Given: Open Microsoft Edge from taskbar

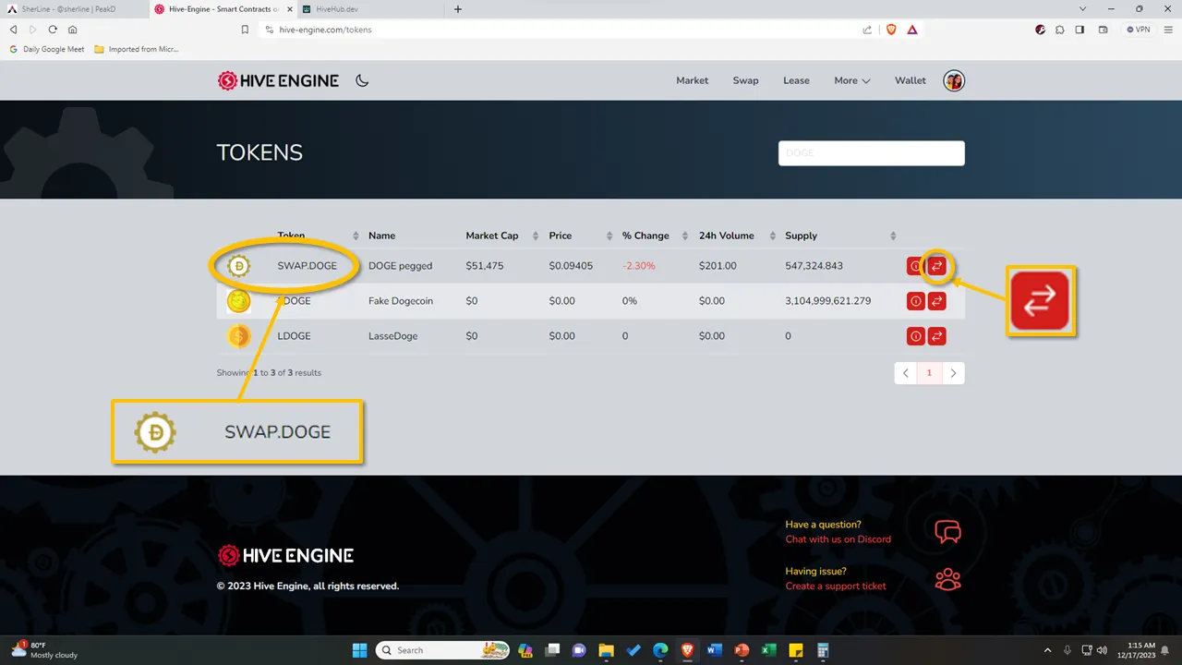Looking at the screenshot, I should click(x=660, y=650).
